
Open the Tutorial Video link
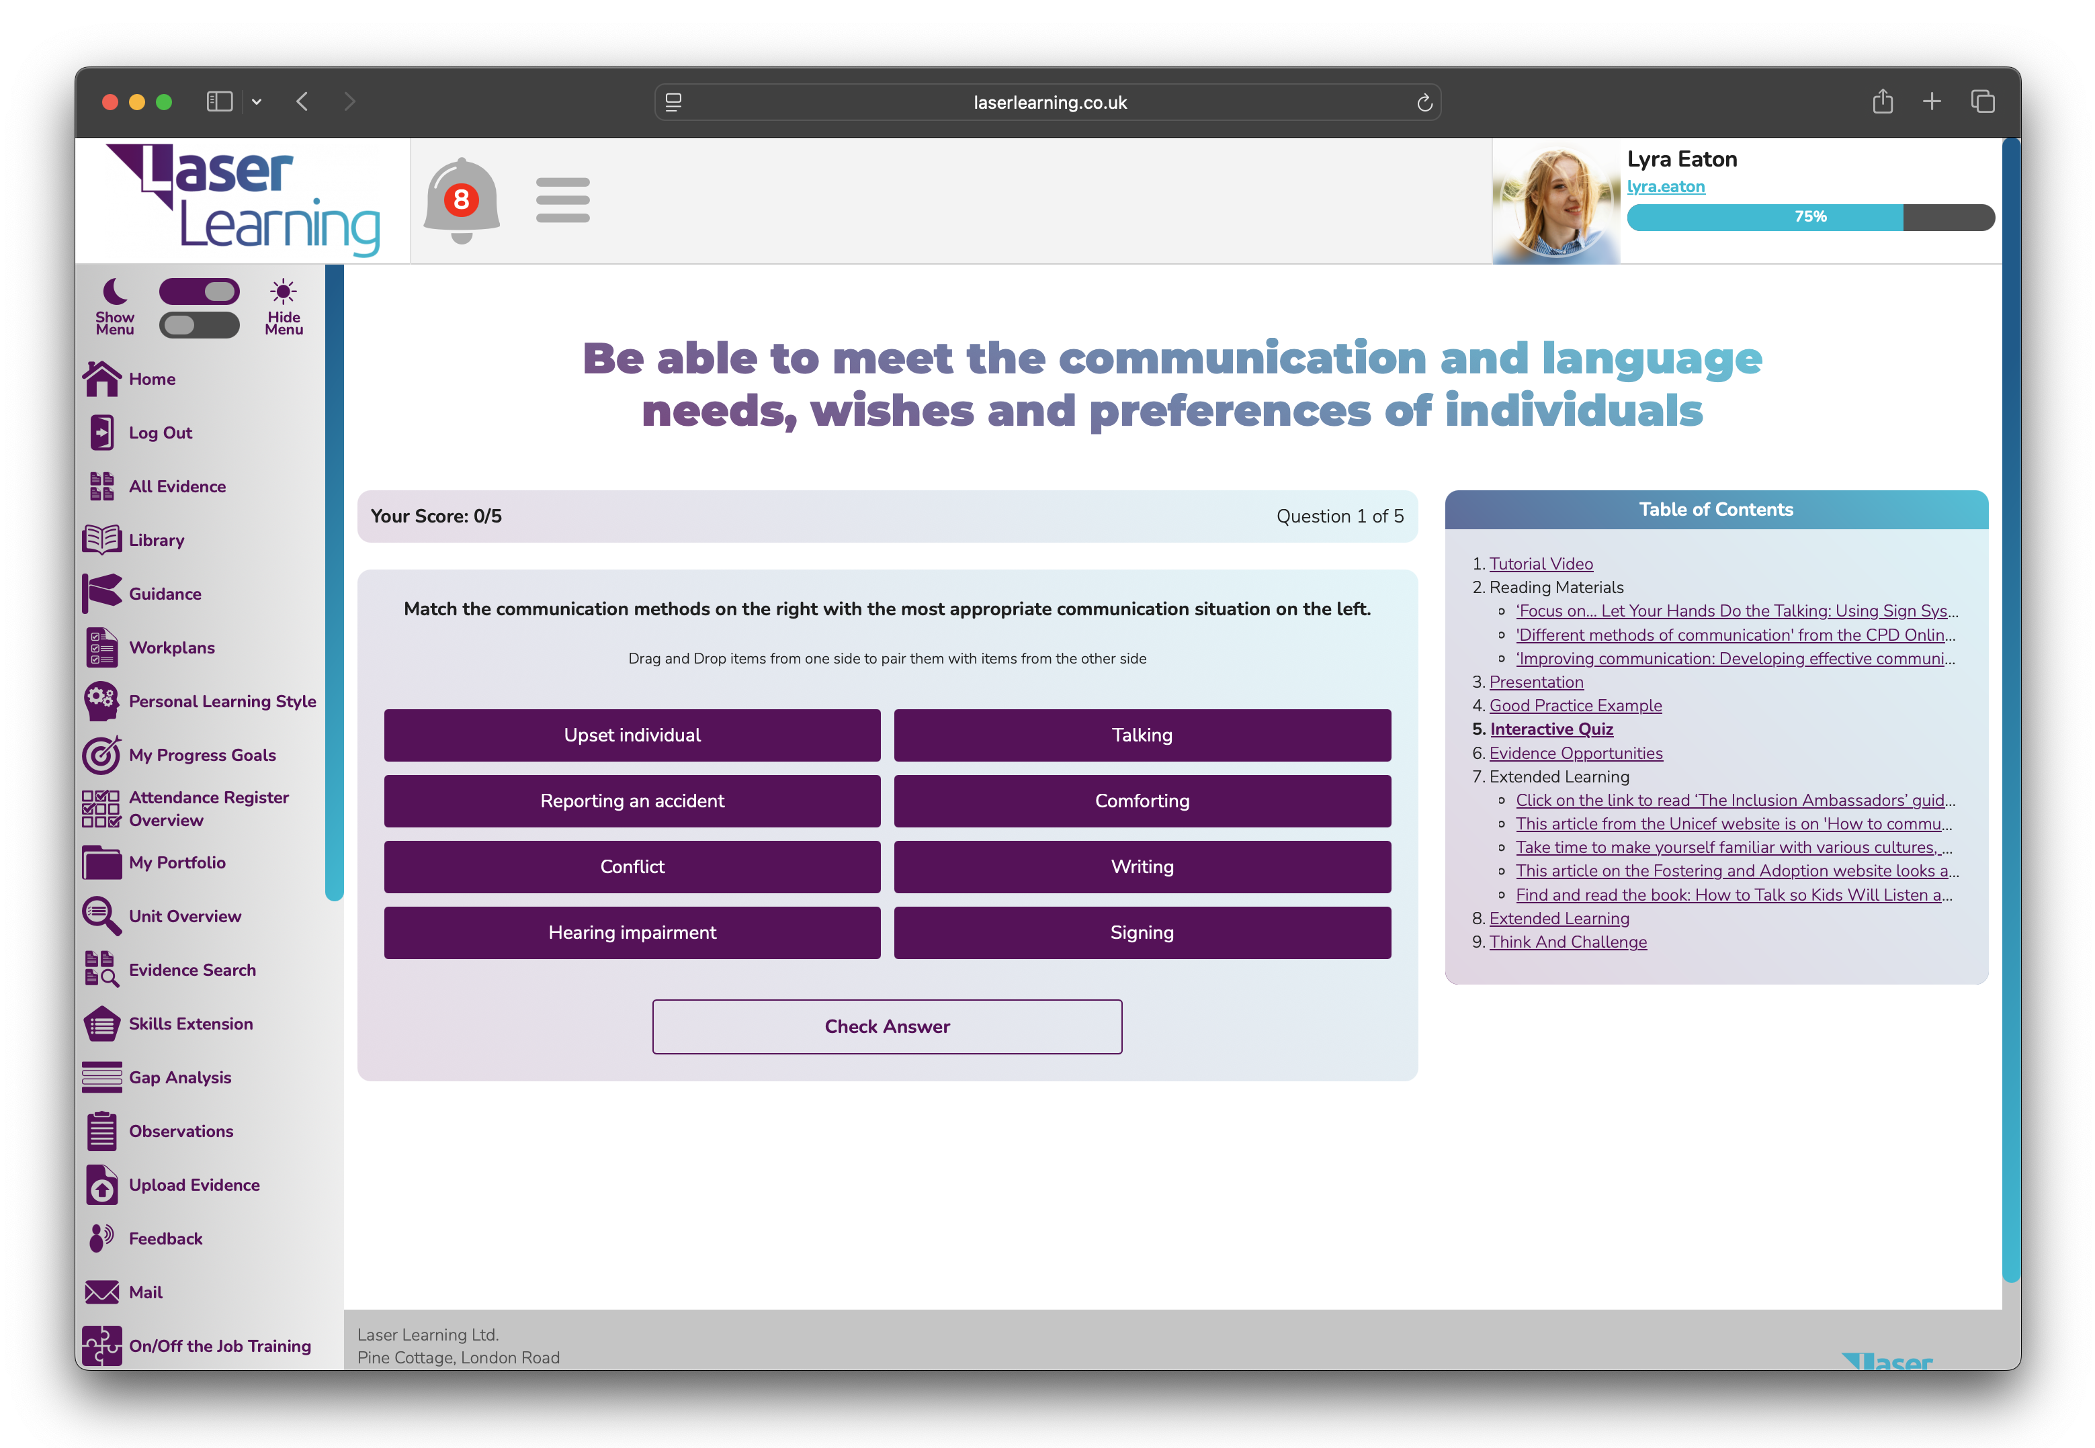point(1541,563)
